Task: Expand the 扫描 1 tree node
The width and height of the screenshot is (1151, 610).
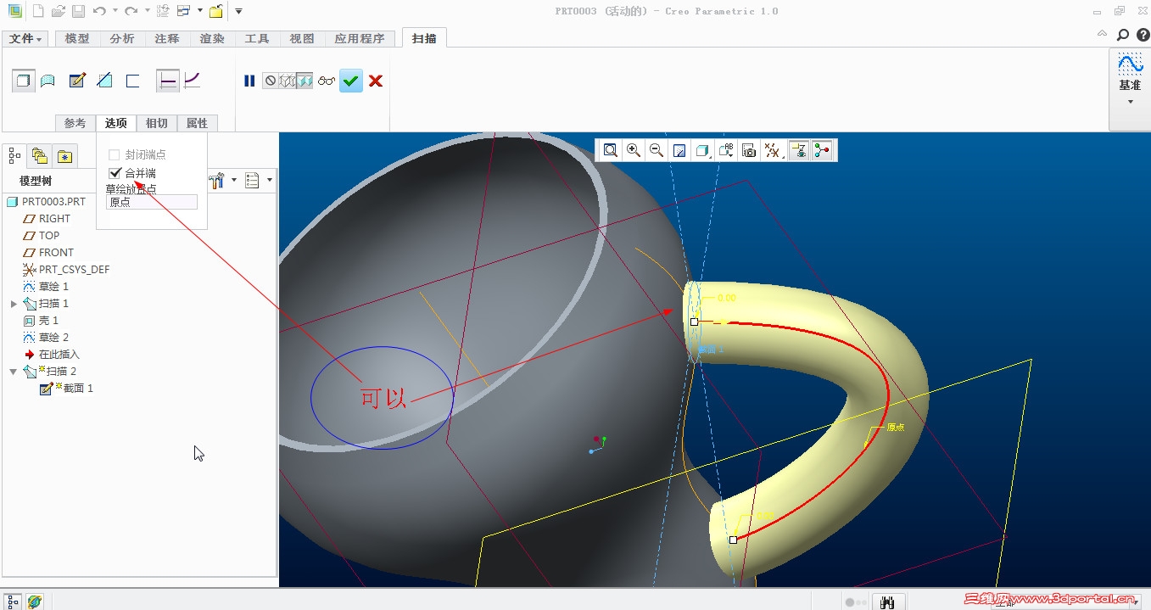Action: click(x=14, y=304)
